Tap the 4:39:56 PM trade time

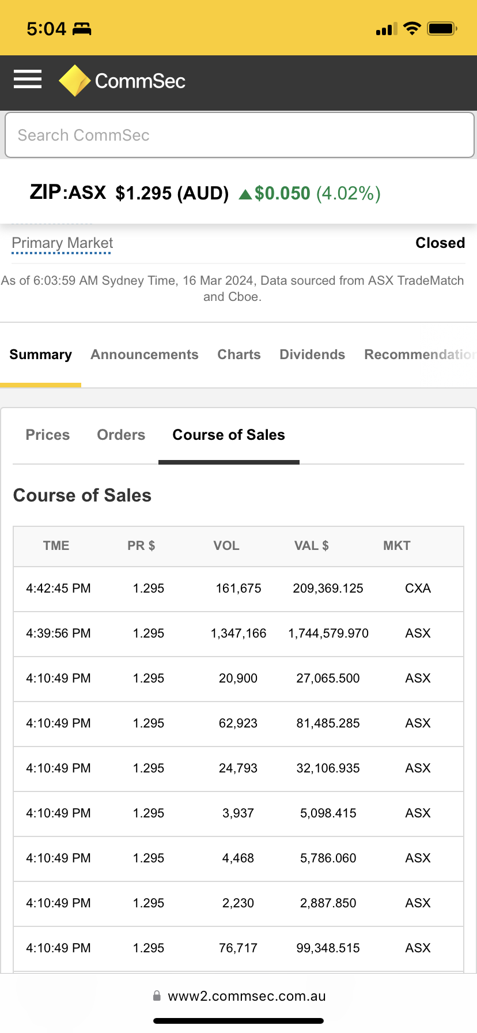58,634
